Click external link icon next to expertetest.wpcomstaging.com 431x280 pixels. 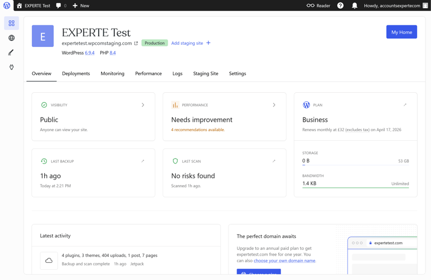136,43
